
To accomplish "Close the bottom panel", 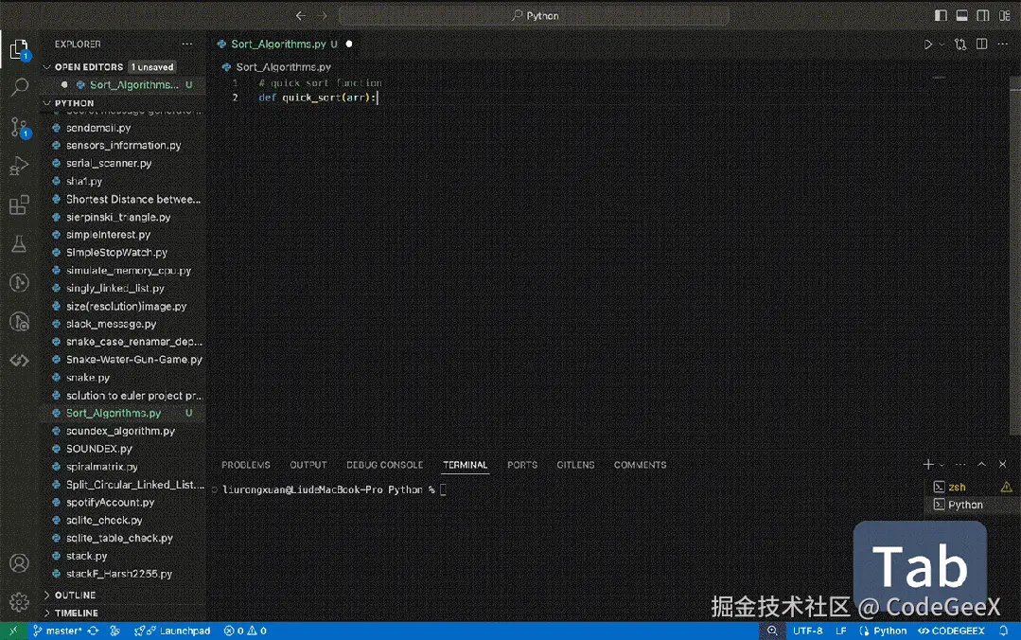I will 1003,464.
